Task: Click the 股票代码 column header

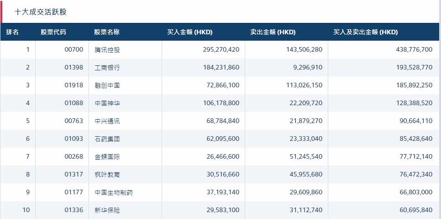Action: pyautogui.click(x=53, y=32)
